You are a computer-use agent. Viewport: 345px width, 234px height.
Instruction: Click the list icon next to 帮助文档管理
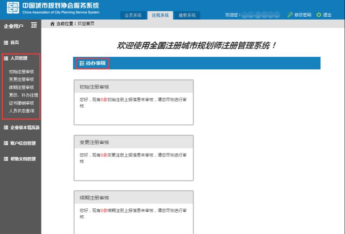point(6,159)
